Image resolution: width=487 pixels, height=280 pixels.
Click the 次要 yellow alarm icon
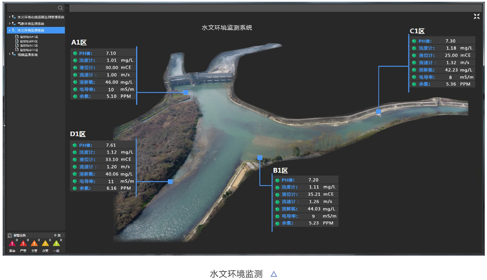click(x=45, y=243)
